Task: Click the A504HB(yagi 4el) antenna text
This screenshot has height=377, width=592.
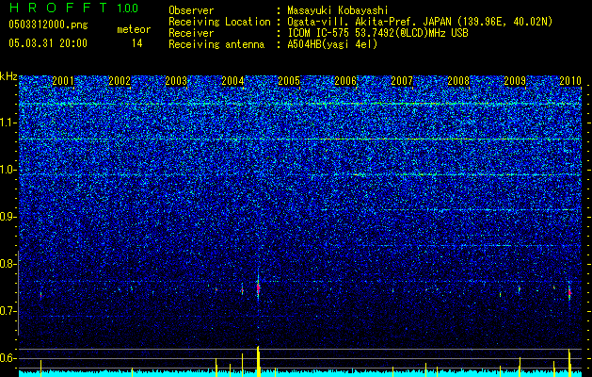Action: coord(332,44)
